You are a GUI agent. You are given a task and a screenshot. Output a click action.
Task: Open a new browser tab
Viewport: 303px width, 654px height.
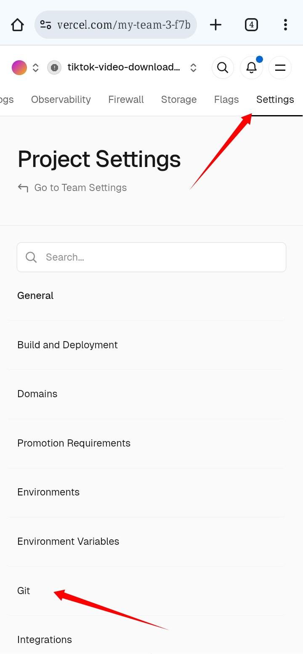(215, 25)
